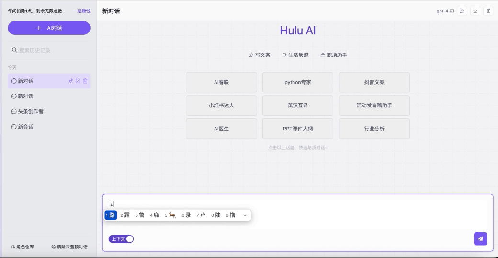Click the 今天 section label in sidebar

[12, 67]
